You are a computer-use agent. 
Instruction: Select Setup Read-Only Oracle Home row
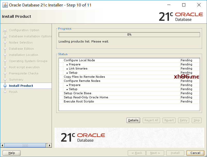click(86, 97)
